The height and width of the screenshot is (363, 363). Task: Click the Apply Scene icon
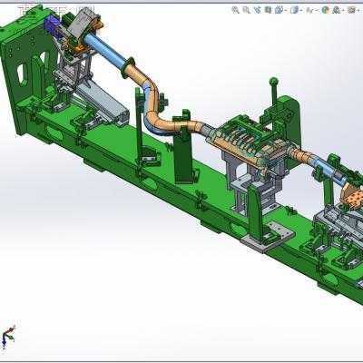point(337,10)
